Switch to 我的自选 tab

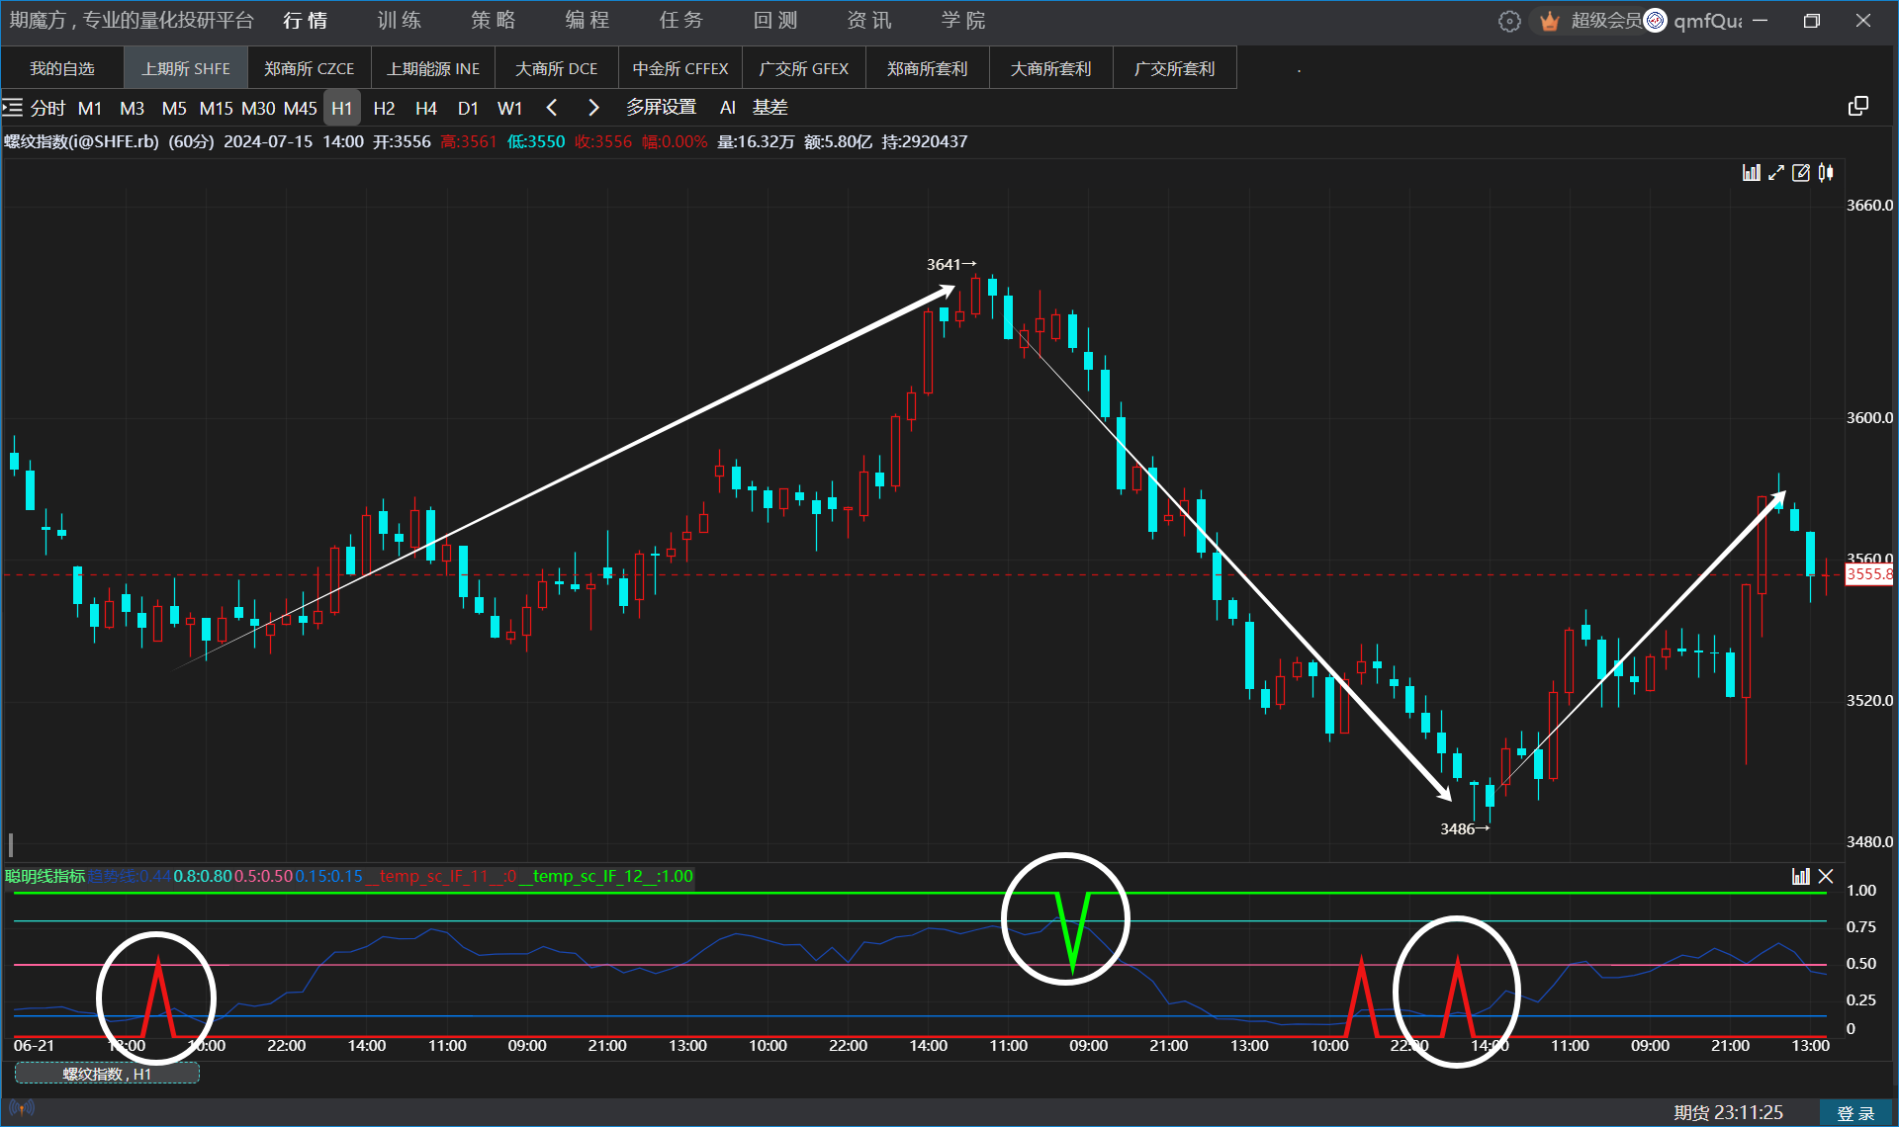(x=62, y=68)
